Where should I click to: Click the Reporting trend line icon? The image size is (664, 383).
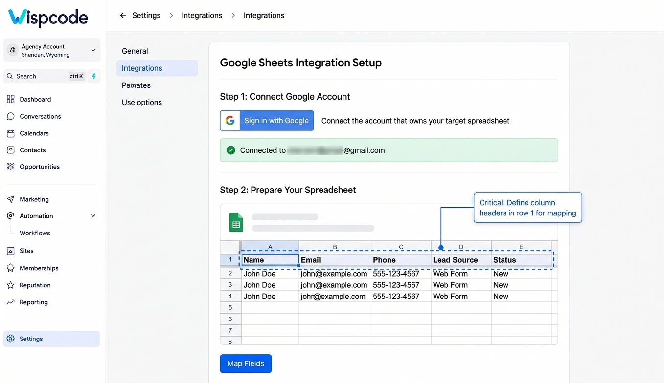[x=11, y=302]
